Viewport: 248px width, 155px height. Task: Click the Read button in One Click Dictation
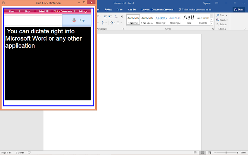click(x=12, y=11)
